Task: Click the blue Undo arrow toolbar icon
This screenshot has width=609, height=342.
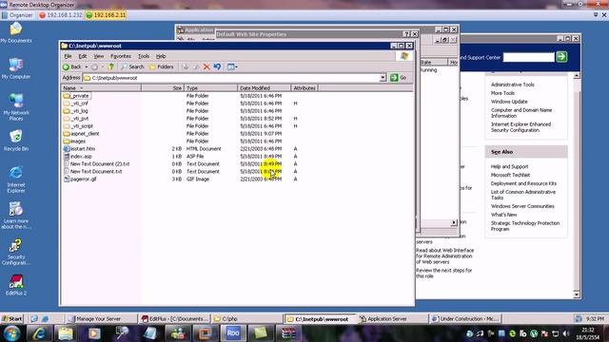Action: coord(217,66)
